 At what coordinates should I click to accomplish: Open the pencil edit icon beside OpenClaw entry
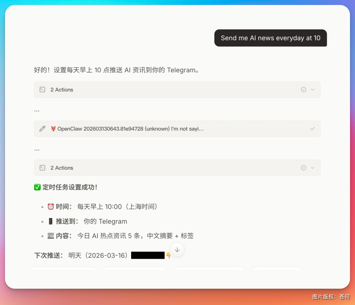(42, 129)
